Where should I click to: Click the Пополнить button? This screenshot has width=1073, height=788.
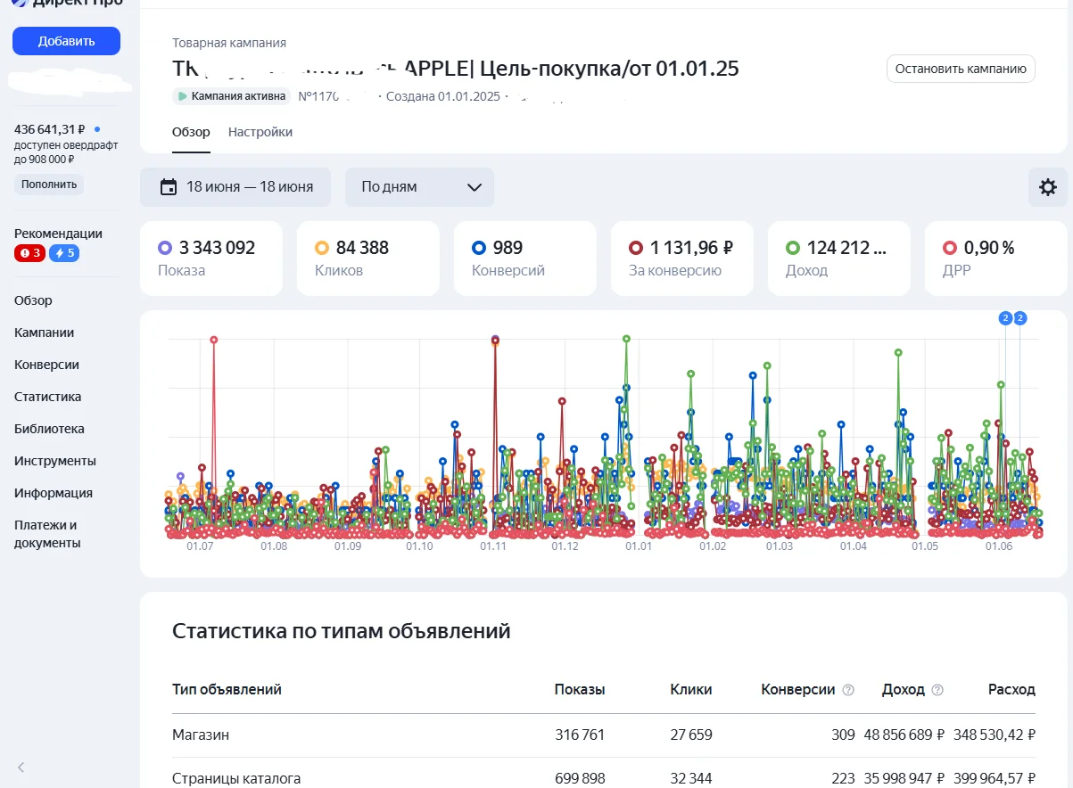[49, 185]
